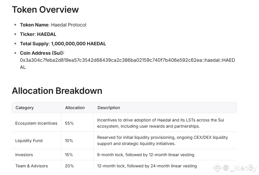Select the Team & Advisors row label
This screenshot has width=259, height=175.
[32, 166]
